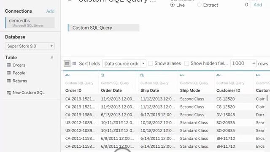Click the Customer ID column header

pyautogui.click(x=228, y=90)
